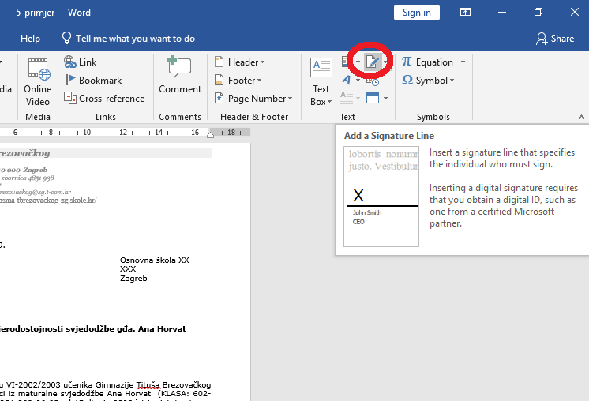Insert a Bookmark
The height and width of the screenshot is (401, 589).
click(x=93, y=81)
